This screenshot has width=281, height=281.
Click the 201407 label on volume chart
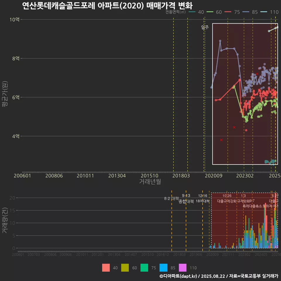[x=131, y=254]
